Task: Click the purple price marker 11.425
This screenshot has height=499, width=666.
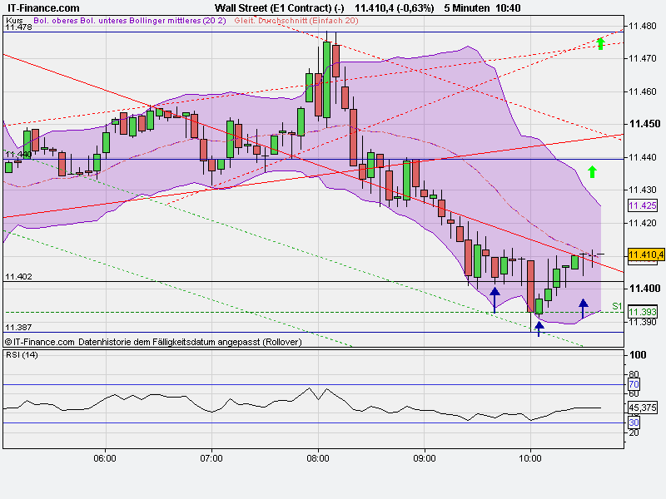Action: pos(641,205)
